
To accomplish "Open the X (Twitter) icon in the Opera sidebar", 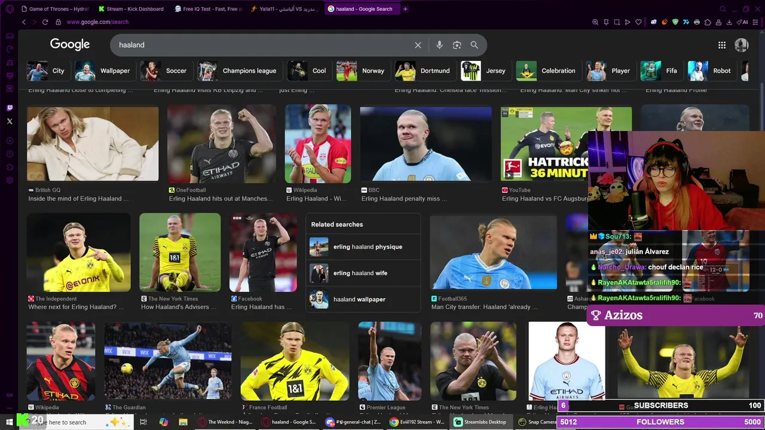I will pyautogui.click(x=10, y=121).
